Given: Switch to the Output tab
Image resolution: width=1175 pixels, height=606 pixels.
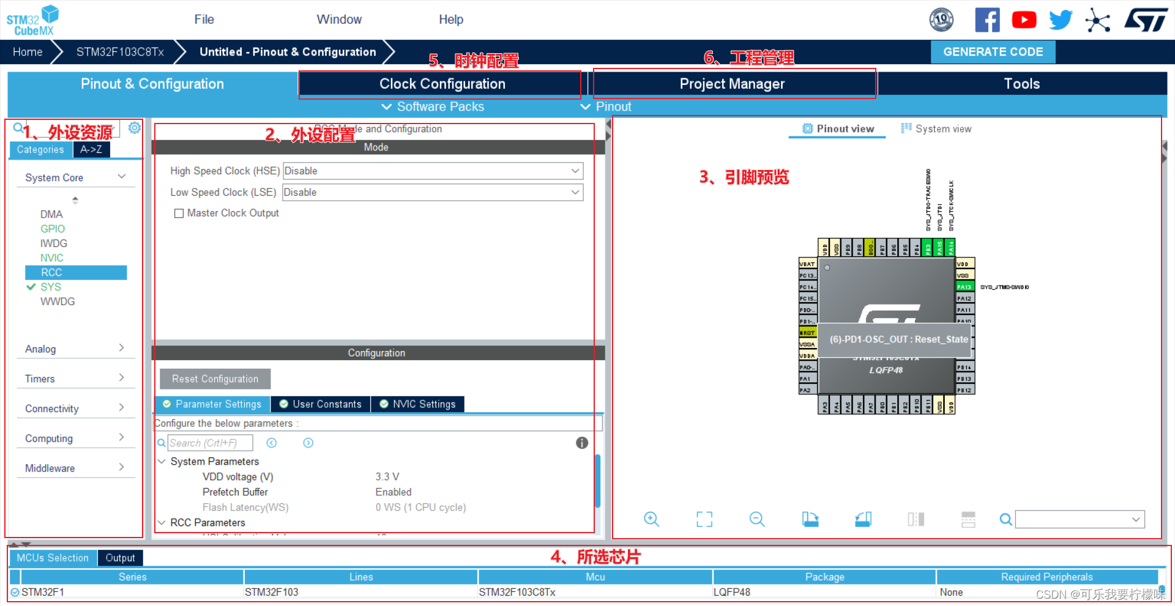Looking at the screenshot, I should pyautogui.click(x=120, y=558).
